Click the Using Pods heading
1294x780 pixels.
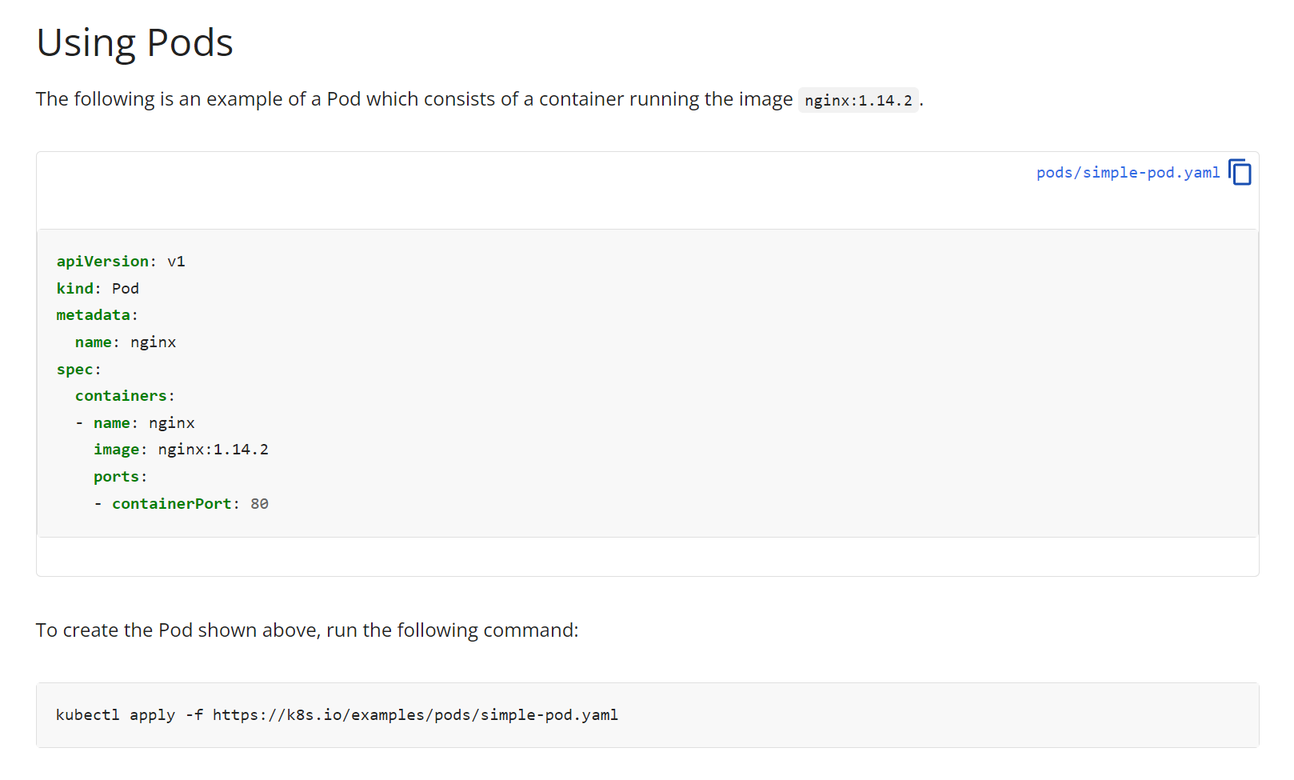coord(134,42)
